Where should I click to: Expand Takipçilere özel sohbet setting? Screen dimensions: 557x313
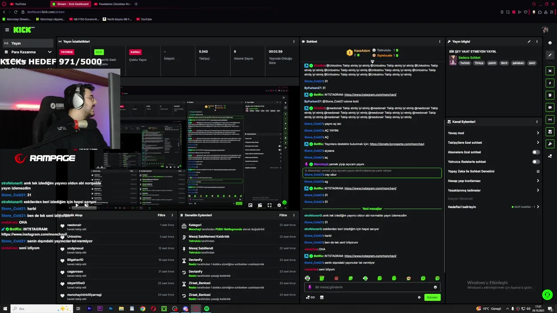pyautogui.click(x=493, y=143)
